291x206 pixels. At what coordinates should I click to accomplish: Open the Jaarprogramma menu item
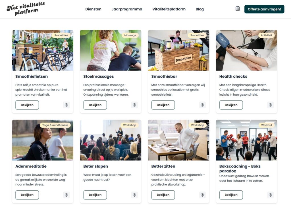pyautogui.click(x=127, y=9)
